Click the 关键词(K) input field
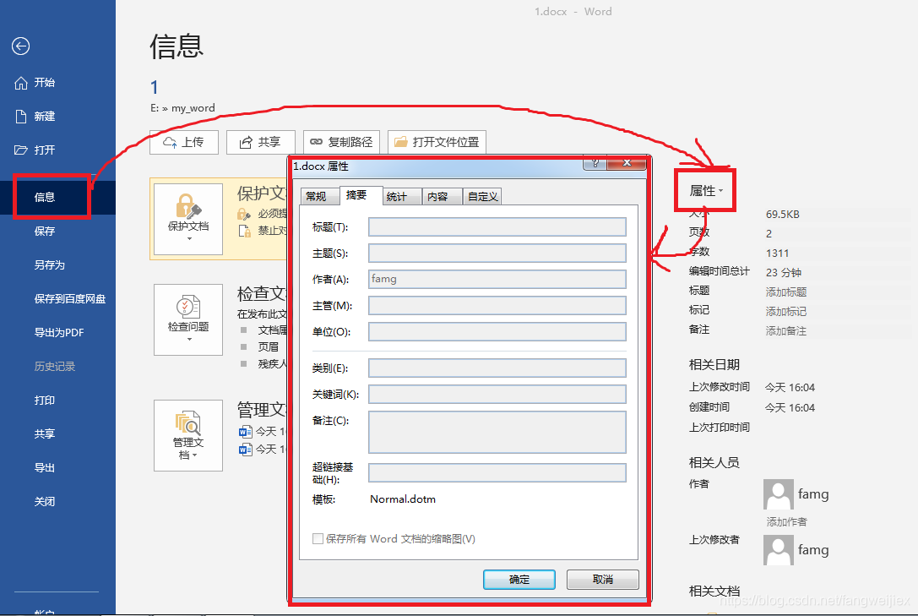 click(497, 394)
